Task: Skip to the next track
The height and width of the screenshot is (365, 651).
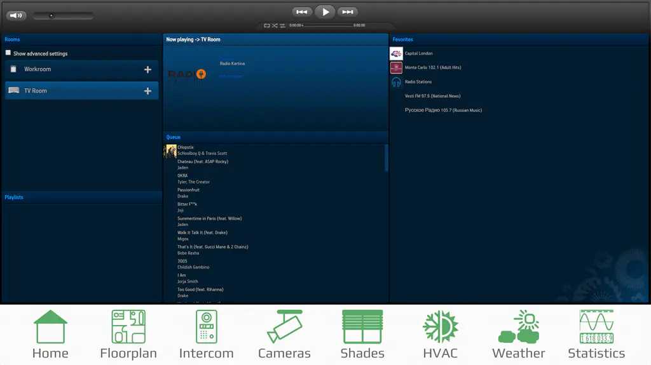Action: click(x=348, y=12)
